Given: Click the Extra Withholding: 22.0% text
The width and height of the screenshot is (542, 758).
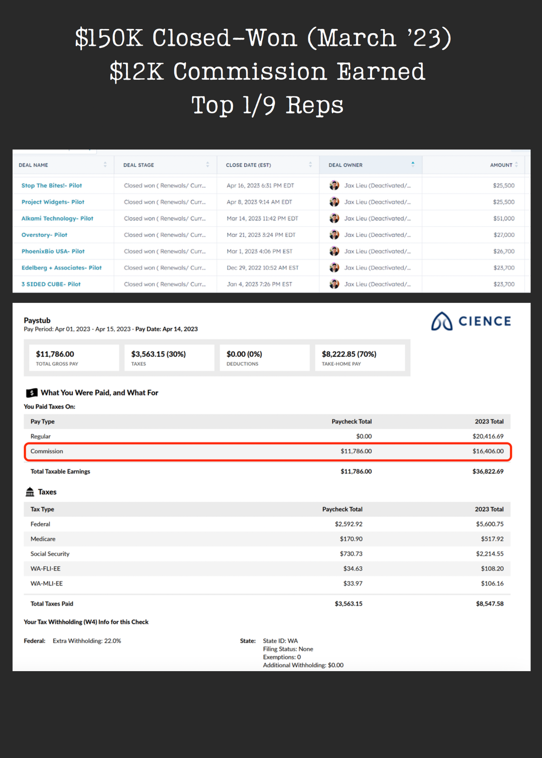Looking at the screenshot, I should [87, 641].
